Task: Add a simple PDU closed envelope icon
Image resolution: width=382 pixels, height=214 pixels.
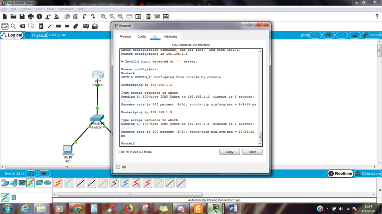Action: tap(86, 26)
